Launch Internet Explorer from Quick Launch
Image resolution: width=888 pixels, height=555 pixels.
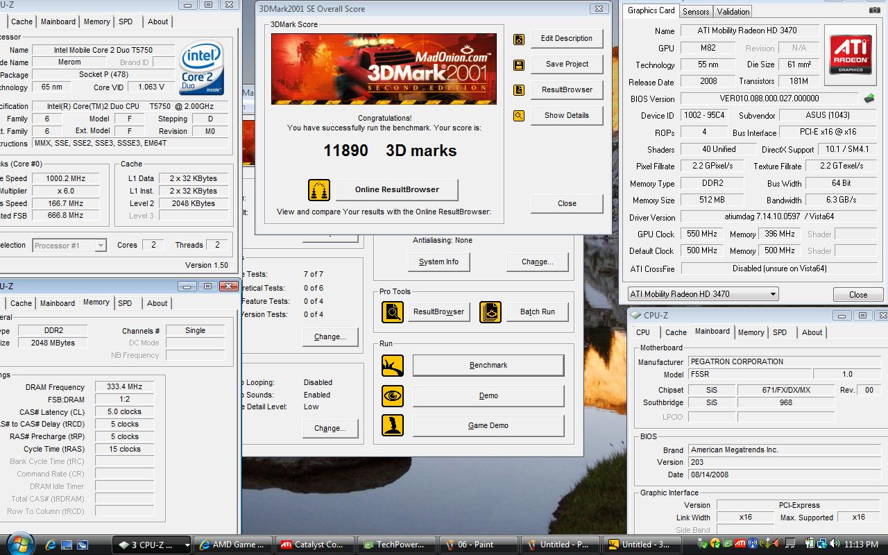pos(51,545)
